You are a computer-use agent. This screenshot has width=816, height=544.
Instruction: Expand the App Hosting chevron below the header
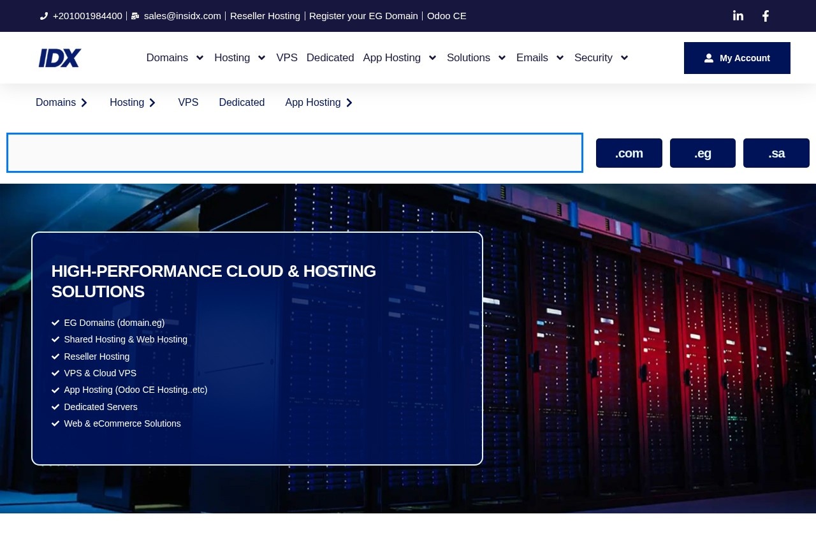coord(349,102)
